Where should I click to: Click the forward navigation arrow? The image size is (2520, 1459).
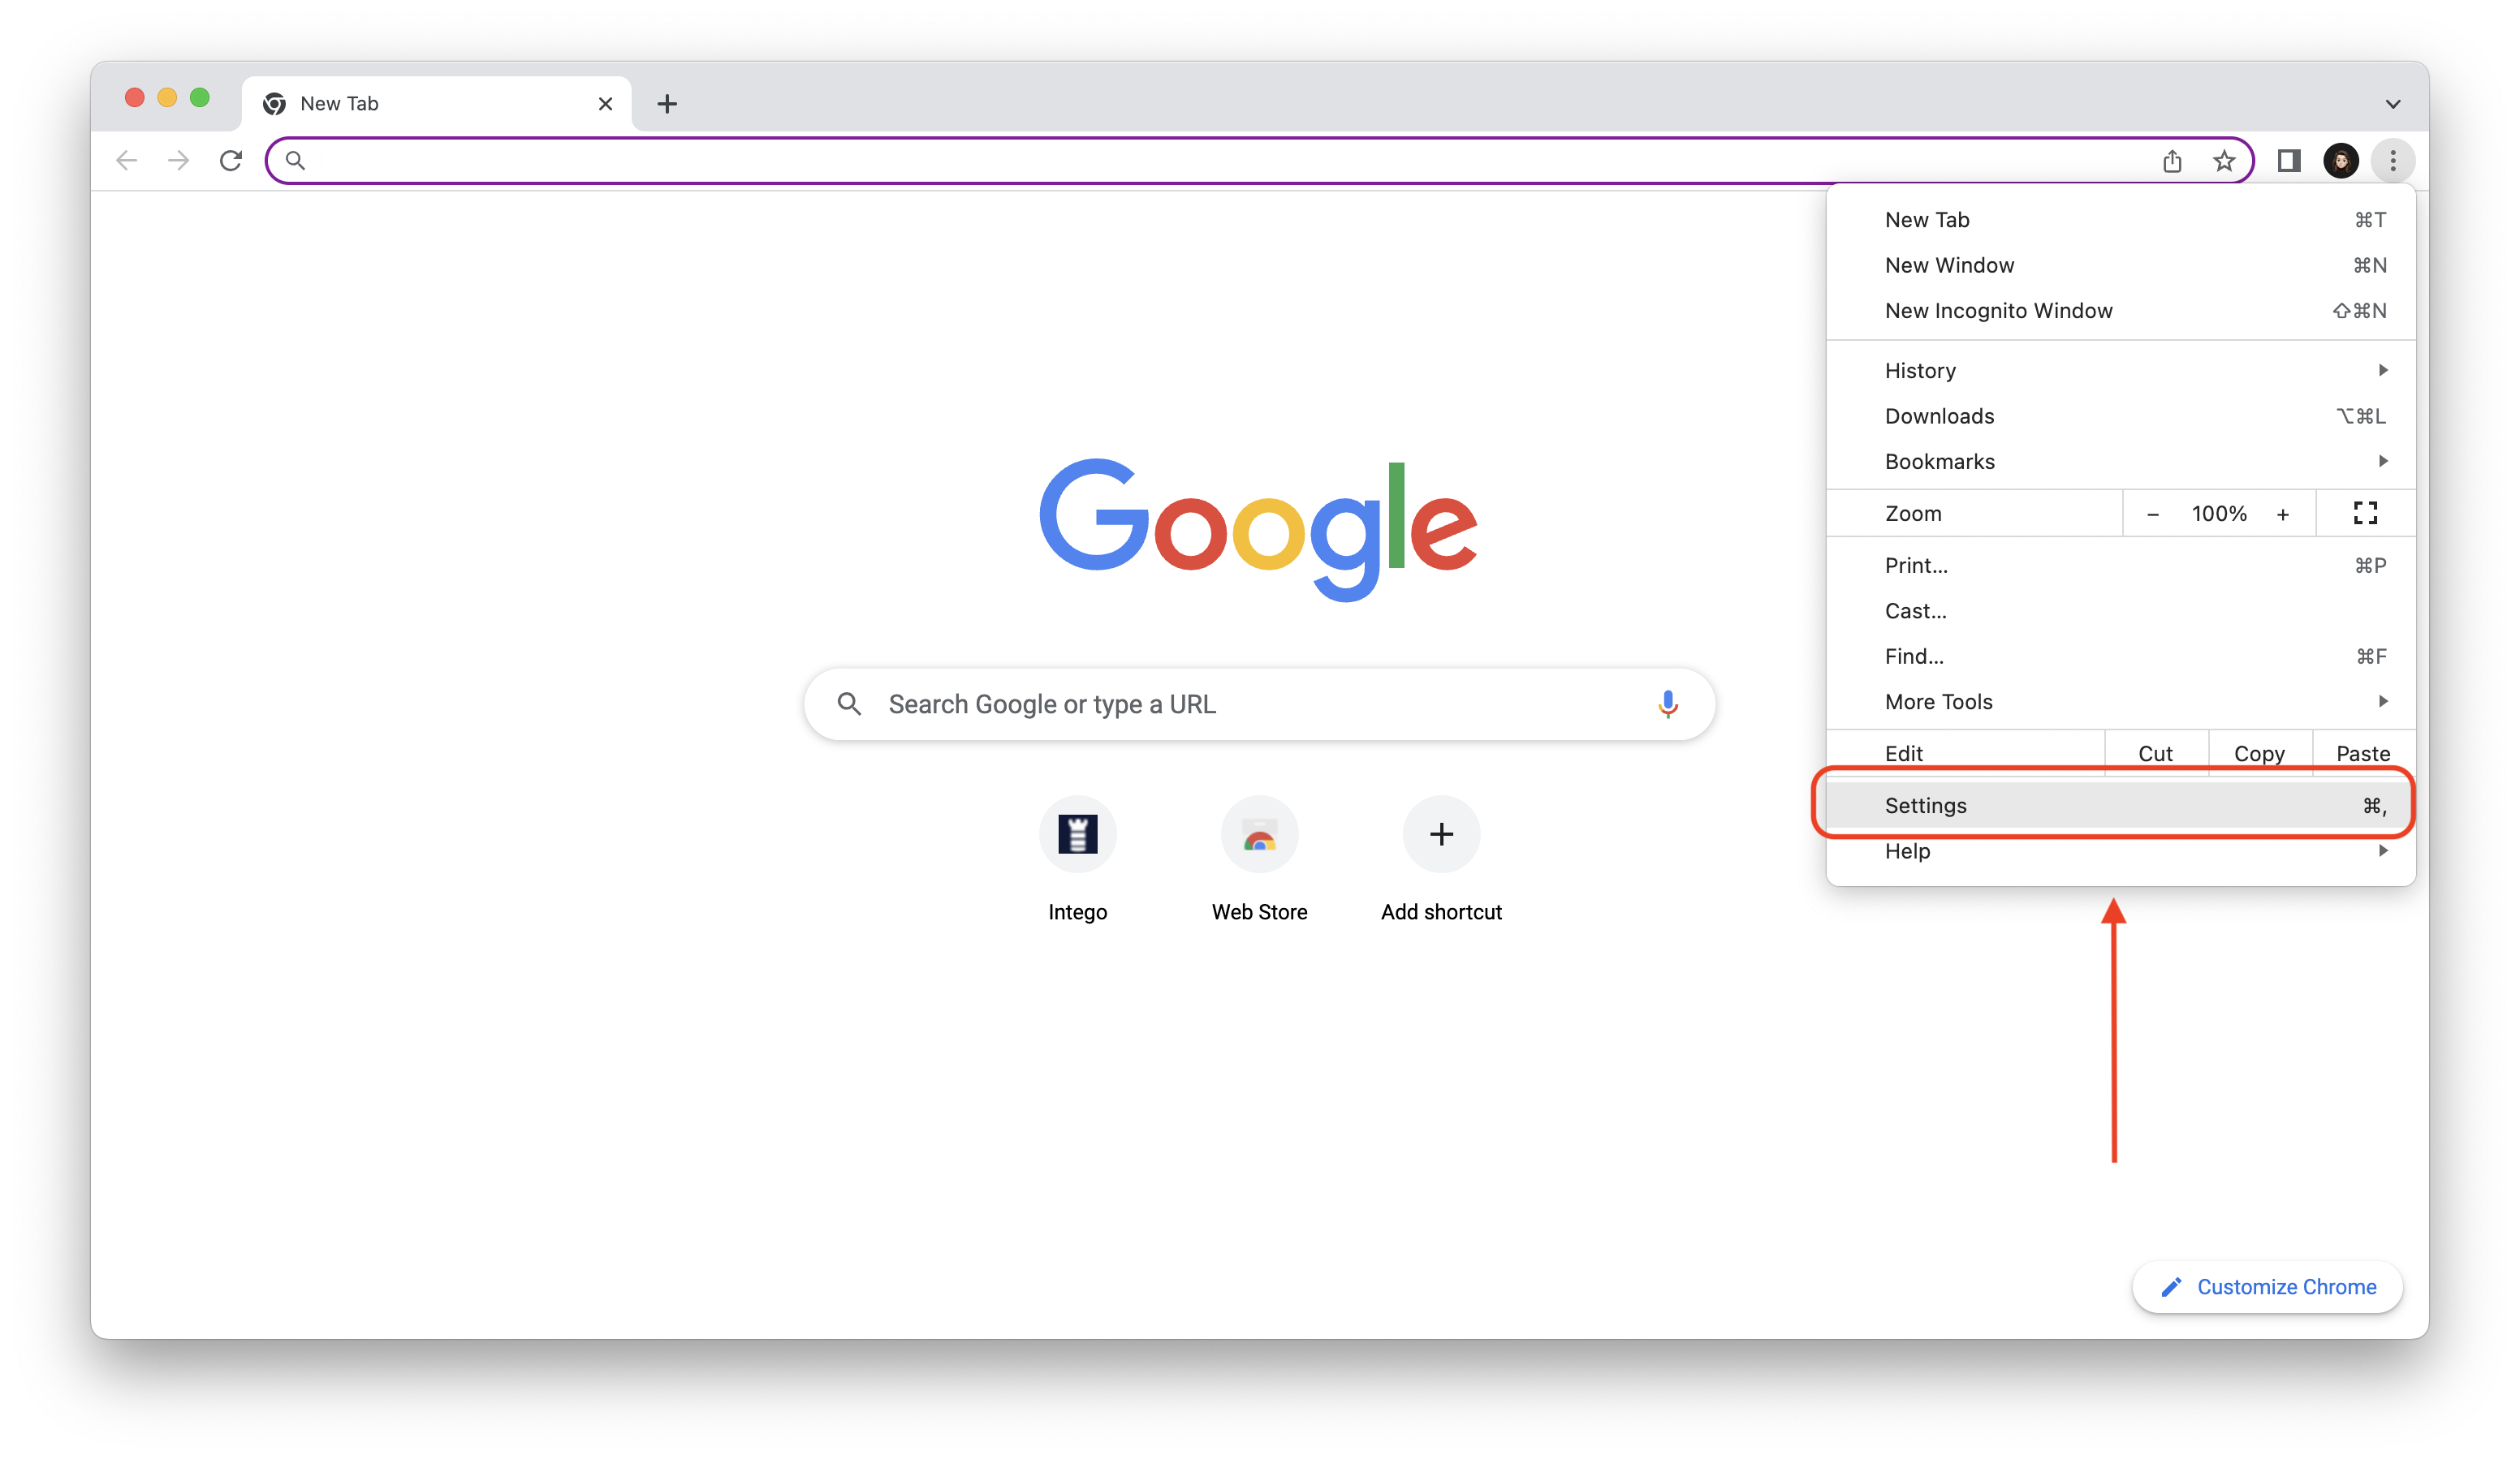coord(179,160)
